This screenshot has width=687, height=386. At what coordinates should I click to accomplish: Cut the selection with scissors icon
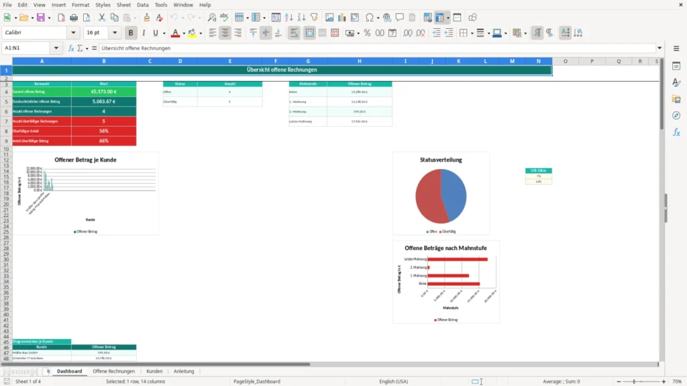(x=102, y=17)
